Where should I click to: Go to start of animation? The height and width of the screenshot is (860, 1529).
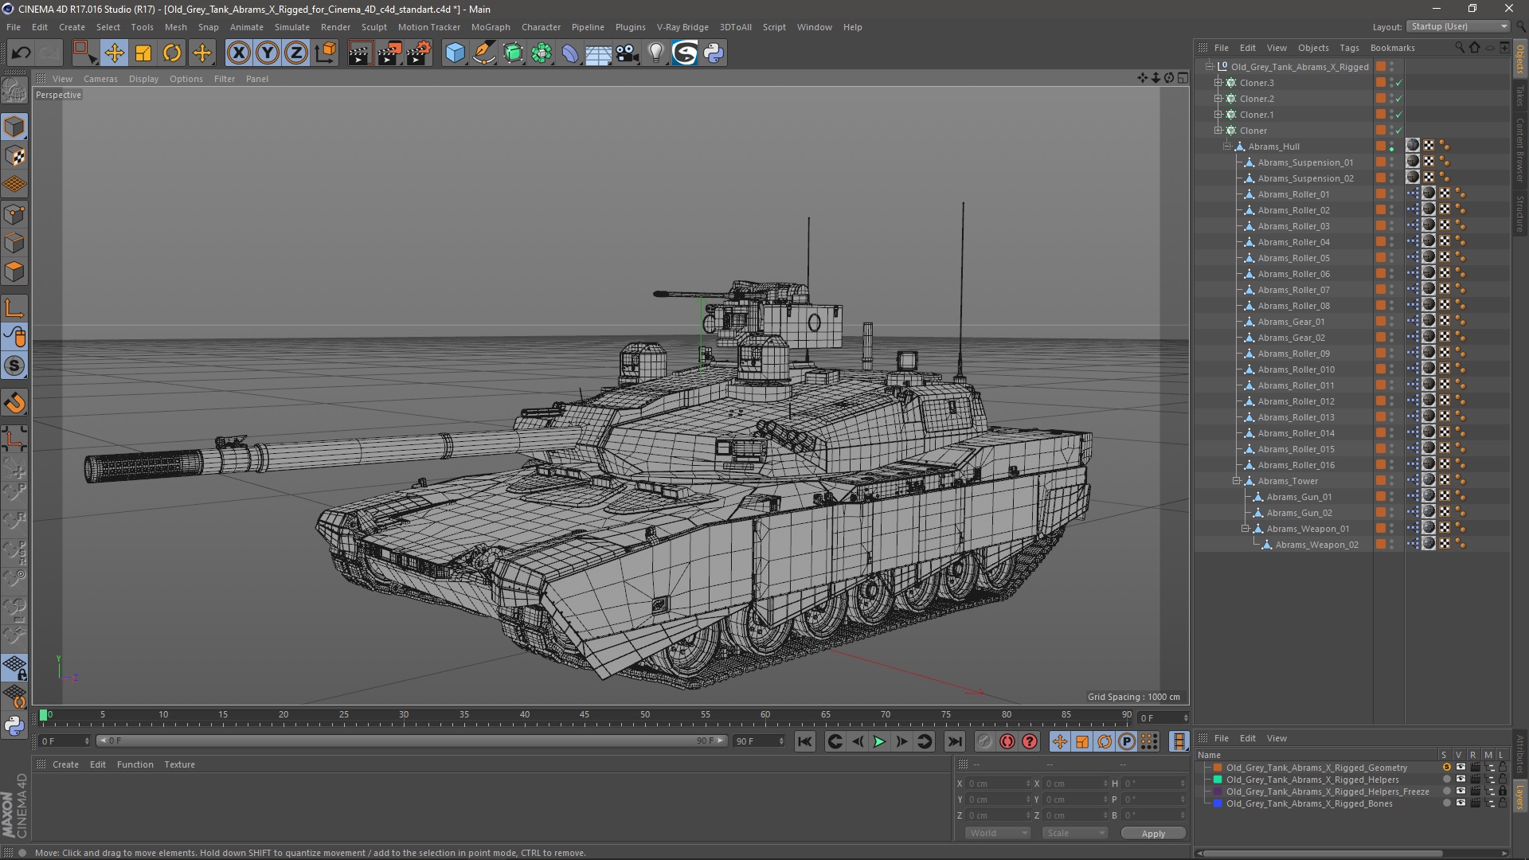click(x=805, y=742)
